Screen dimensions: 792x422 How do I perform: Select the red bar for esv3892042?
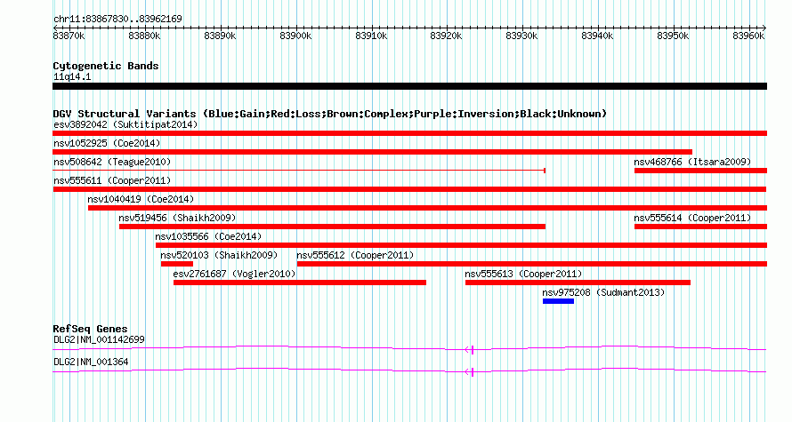click(x=409, y=133)
